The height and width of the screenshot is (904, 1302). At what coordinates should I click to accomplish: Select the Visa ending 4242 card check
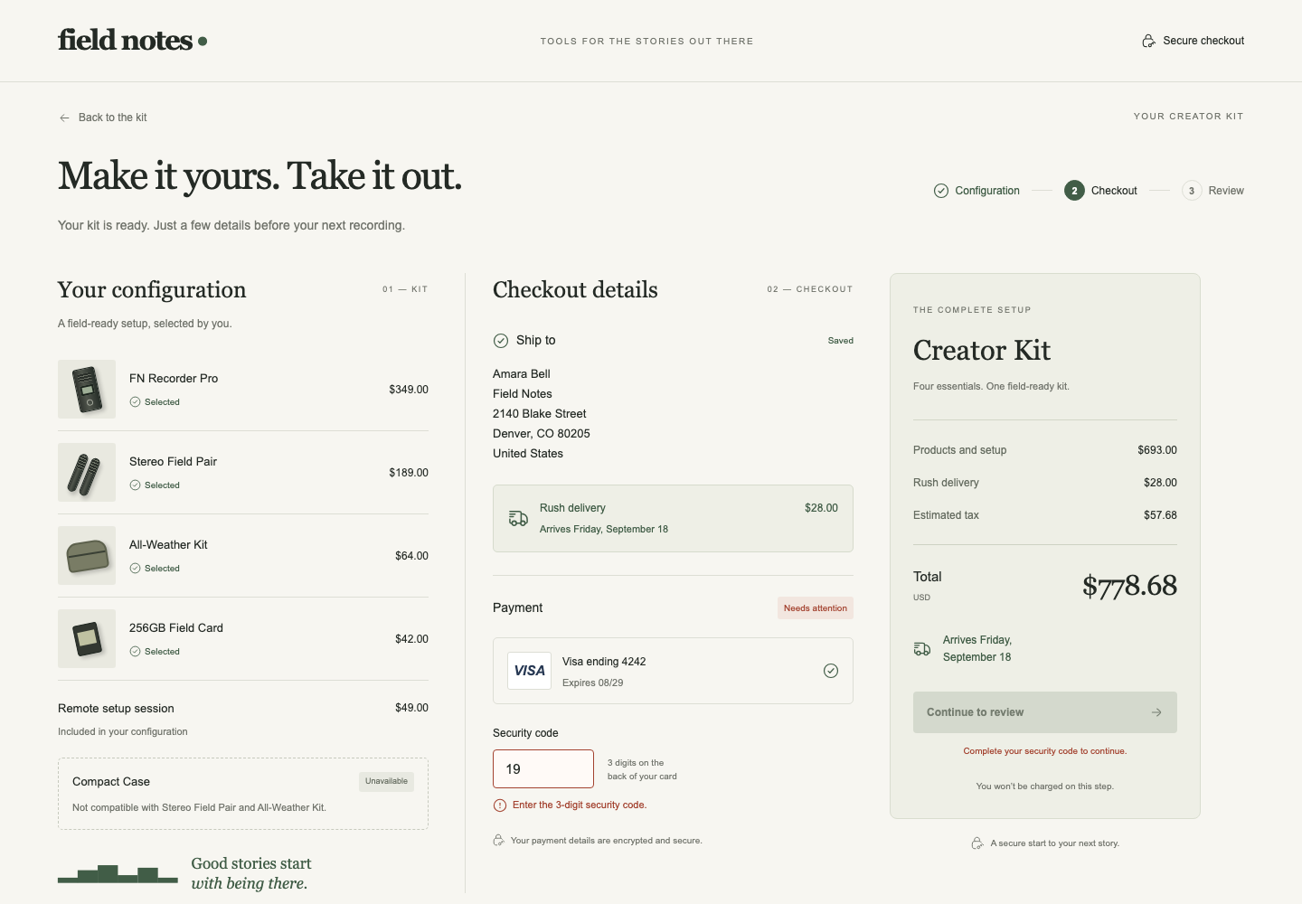point(831,671)
